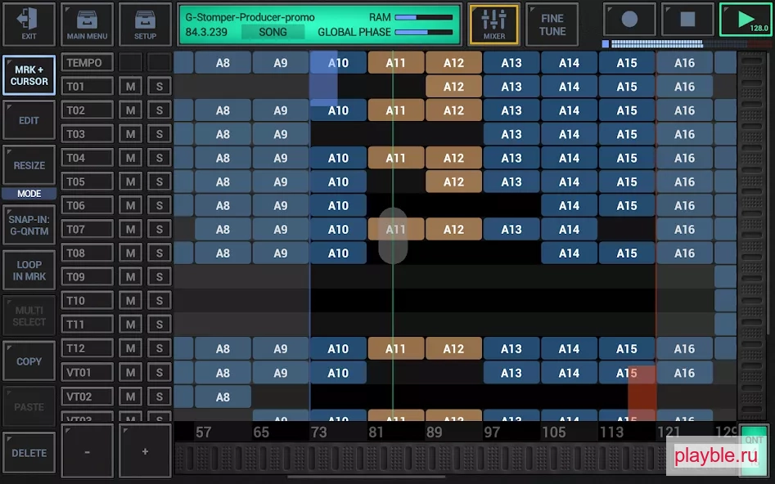
Task: Mute track T04
Action: coord(130,158)
